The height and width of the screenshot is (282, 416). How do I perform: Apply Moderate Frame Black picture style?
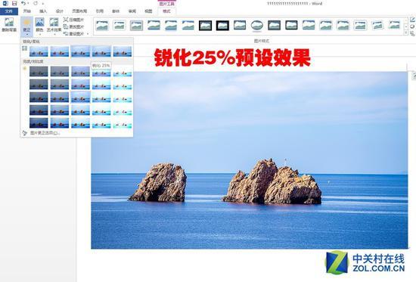pos(291,26)
